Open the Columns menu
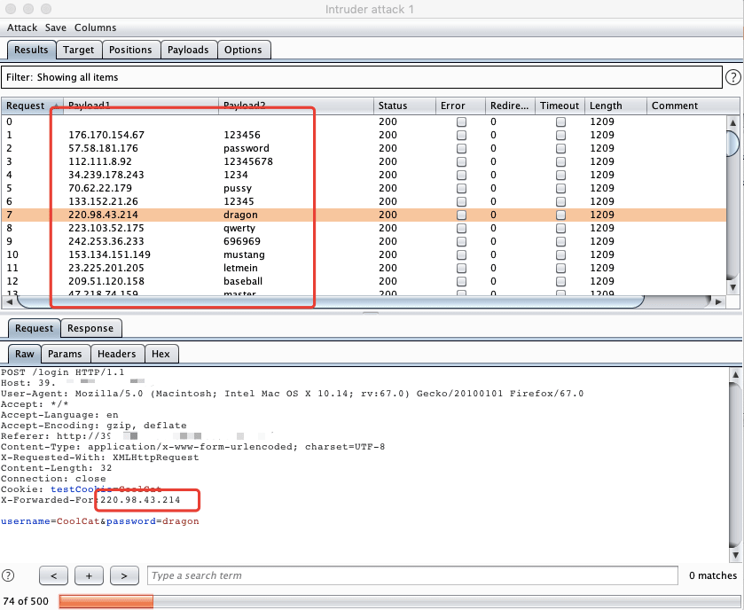744x610 pixels. pyautogui.click(x=96, y=27)
